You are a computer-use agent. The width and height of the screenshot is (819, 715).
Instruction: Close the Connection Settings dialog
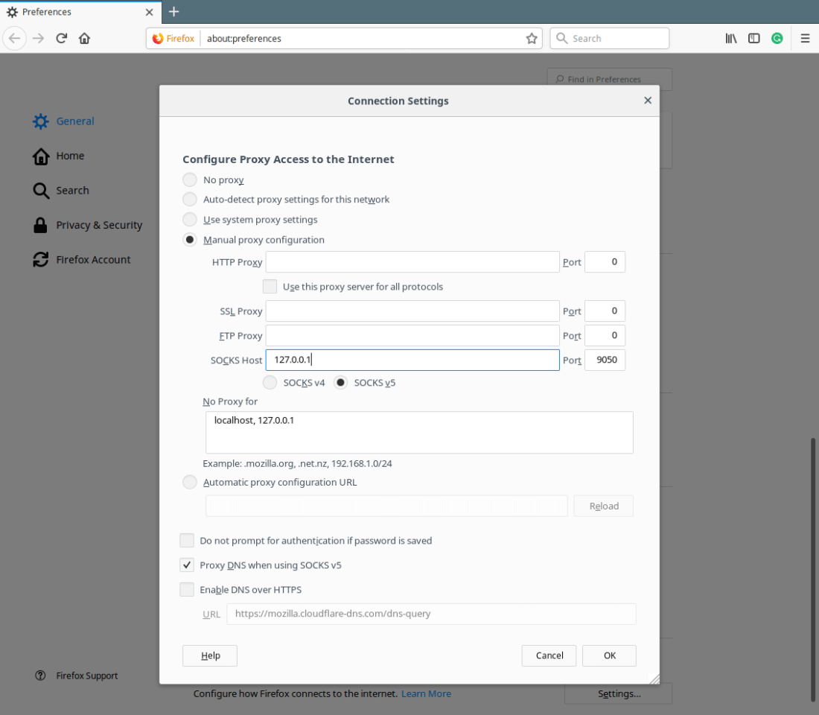(648, 101)
